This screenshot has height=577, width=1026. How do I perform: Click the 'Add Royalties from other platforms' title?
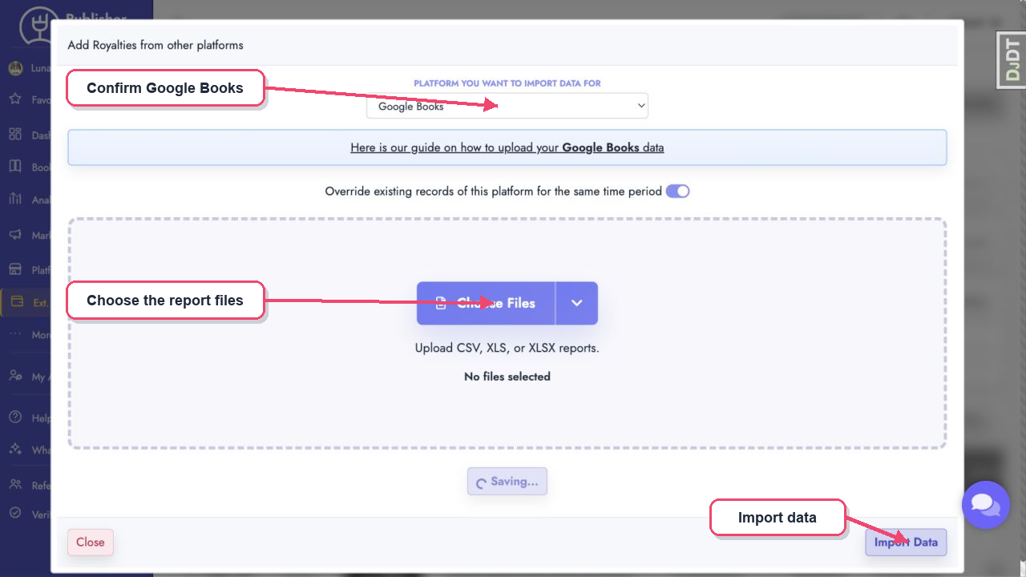click(156, 45)
